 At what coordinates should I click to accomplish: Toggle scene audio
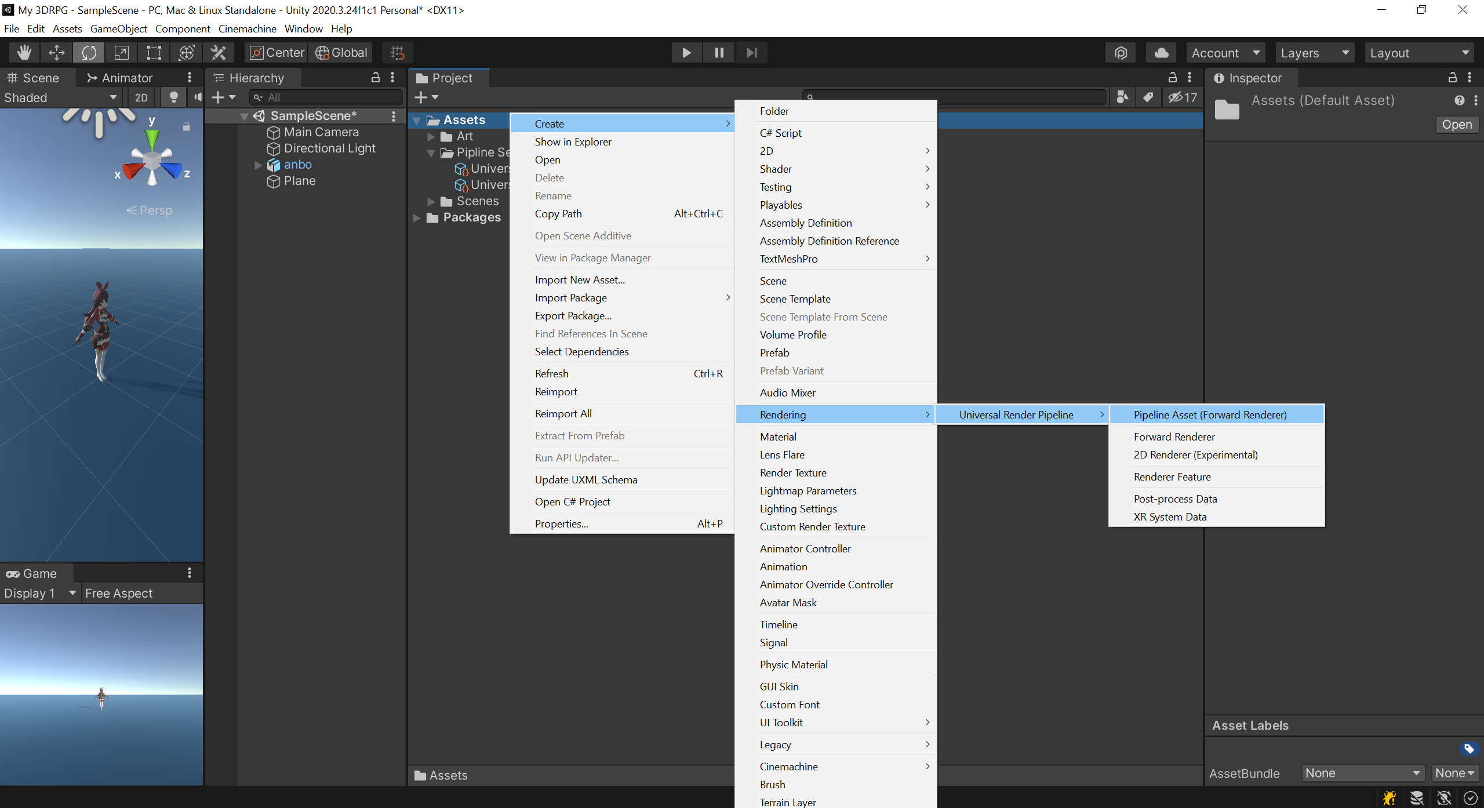point(198,97)
